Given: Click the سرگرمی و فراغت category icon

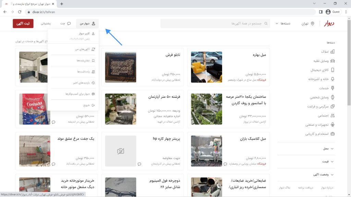Looking at the screenshot, I should click(332, 106).
